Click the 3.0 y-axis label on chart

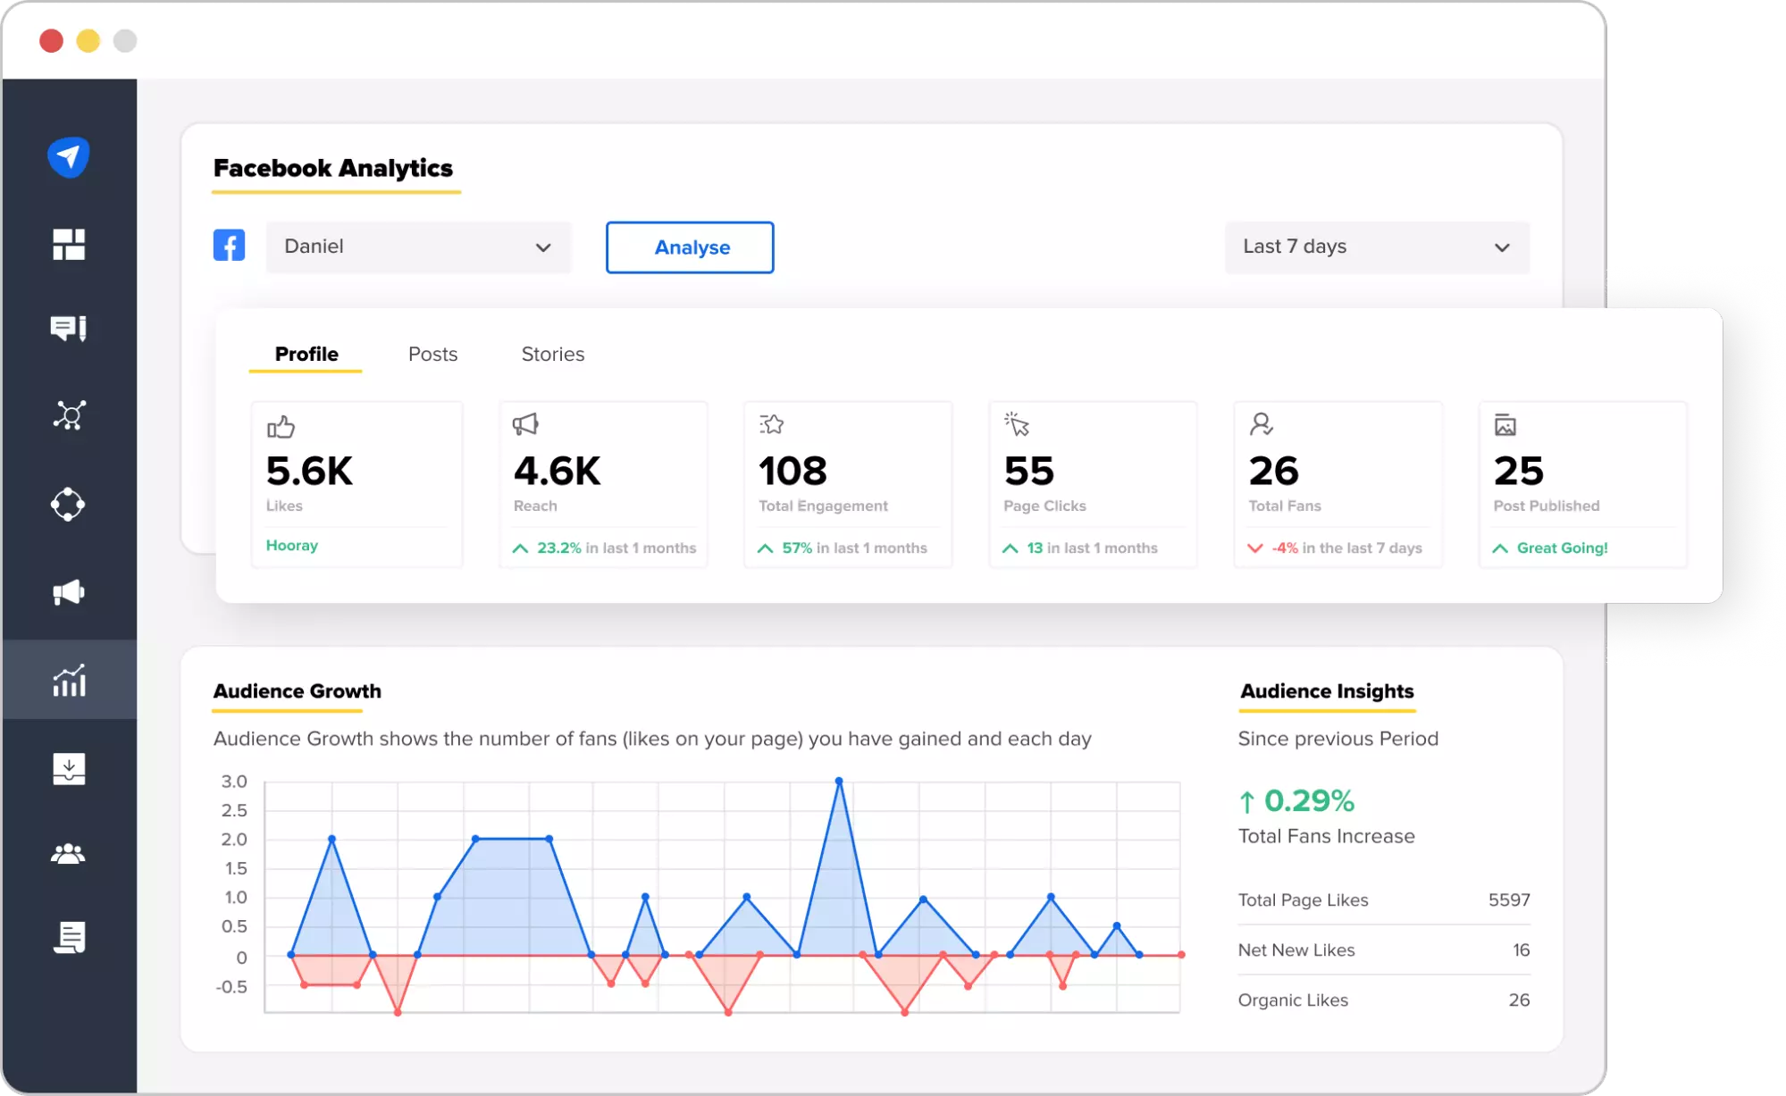[x=234, y=782]
